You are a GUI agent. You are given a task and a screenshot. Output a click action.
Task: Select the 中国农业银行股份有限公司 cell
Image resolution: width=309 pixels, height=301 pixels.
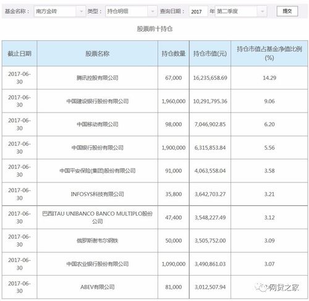[x=98, y=264]
